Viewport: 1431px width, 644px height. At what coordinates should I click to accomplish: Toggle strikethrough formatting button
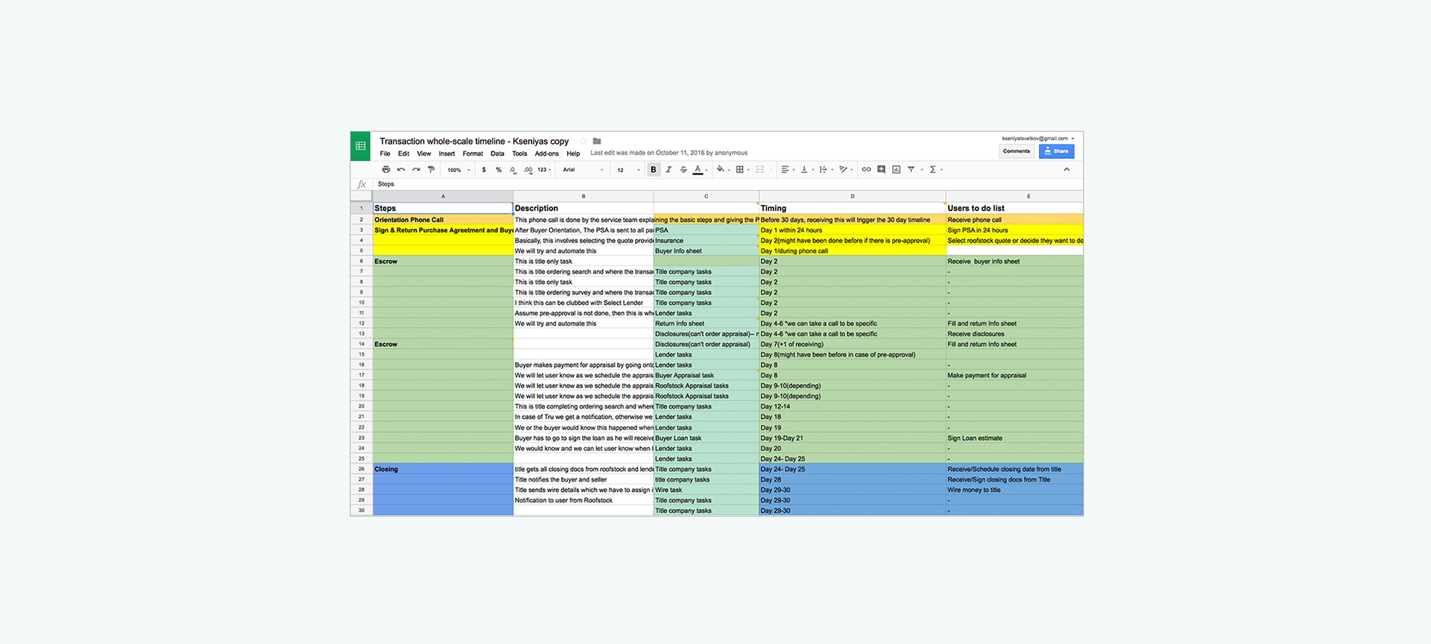point(683,170)
